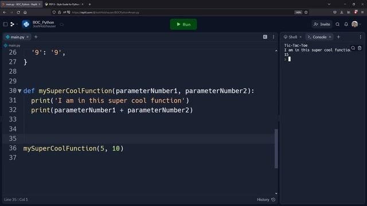Open the browser hamburger menu
Screen dimensions: 367x206
362,13
